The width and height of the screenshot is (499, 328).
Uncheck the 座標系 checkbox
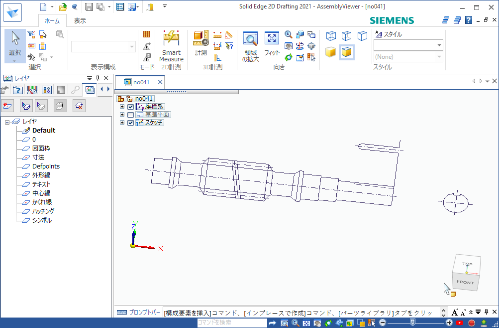[x=130, y=107]
